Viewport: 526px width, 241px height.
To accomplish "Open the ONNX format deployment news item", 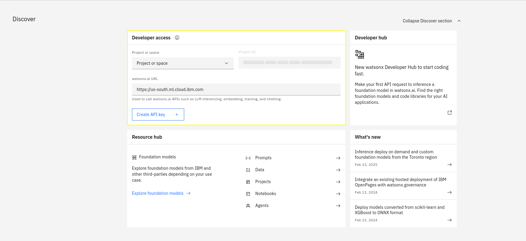I will click(x=403, y=214).
